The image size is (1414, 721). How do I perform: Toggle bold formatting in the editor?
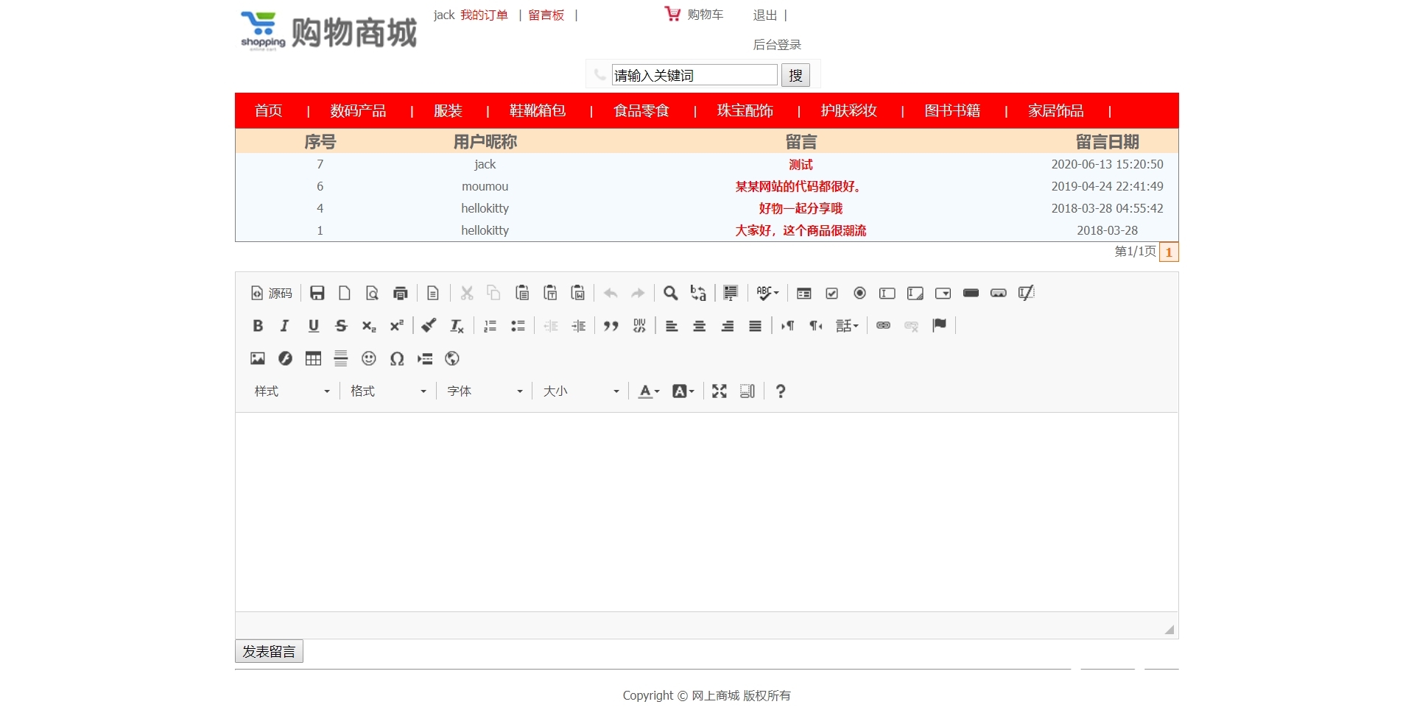(257, 325)
